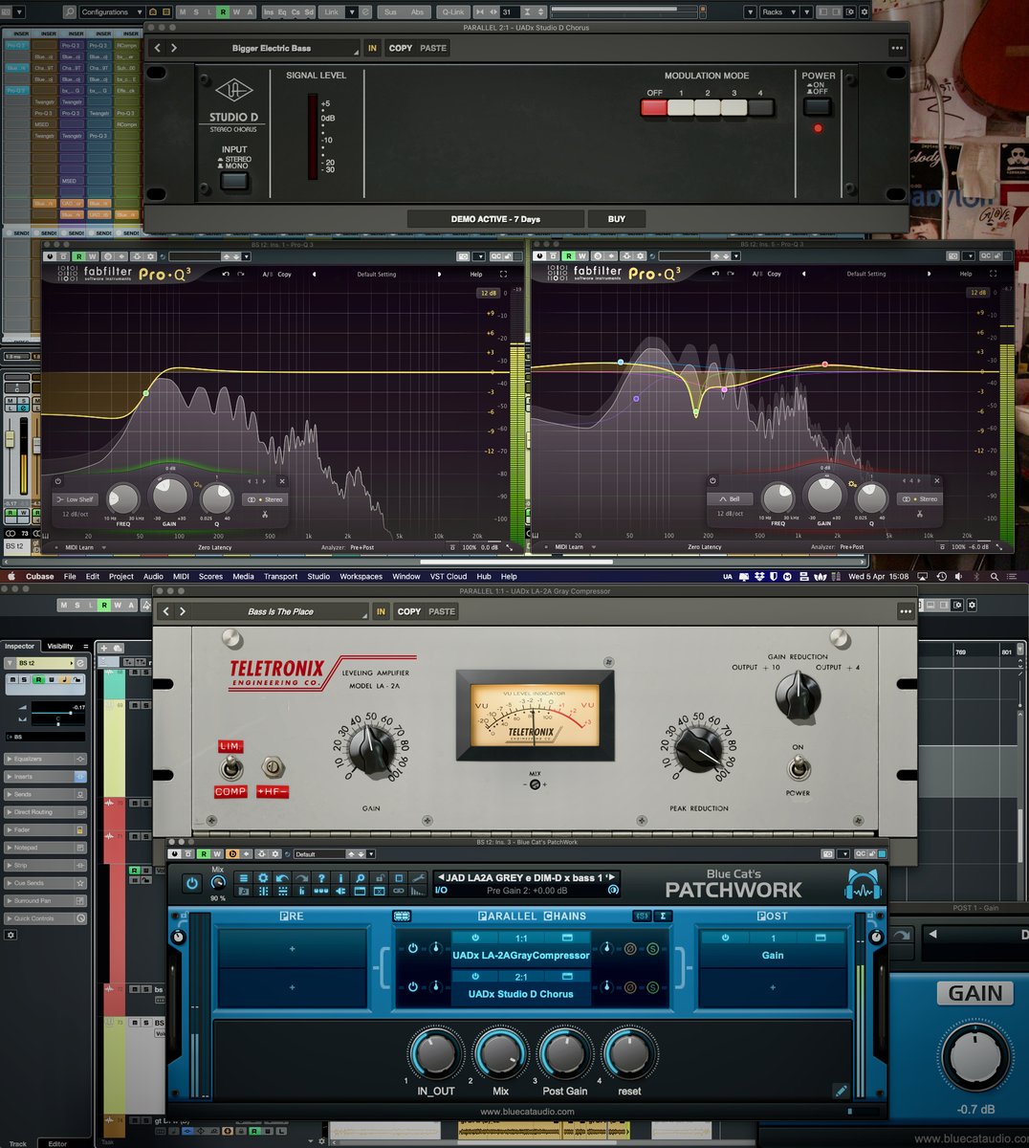Open the LA-2A three-dot options menu
1029x1148 pixels.
coord(905,611)
